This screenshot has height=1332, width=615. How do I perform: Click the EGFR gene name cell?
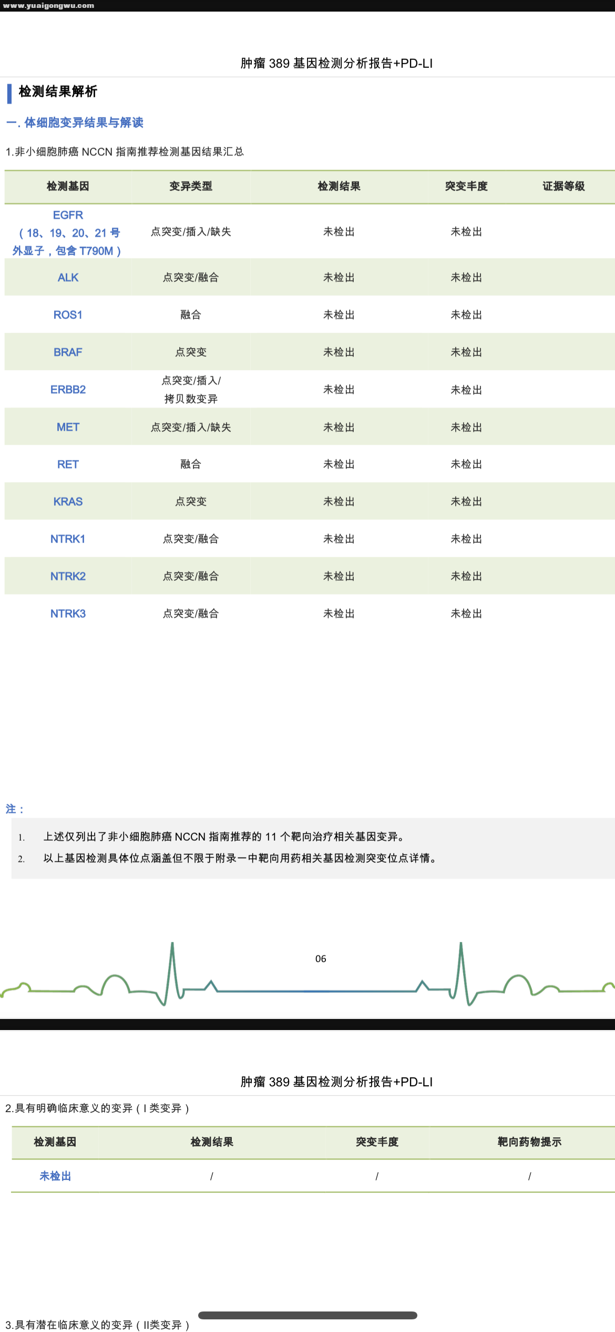click(68, 233)
